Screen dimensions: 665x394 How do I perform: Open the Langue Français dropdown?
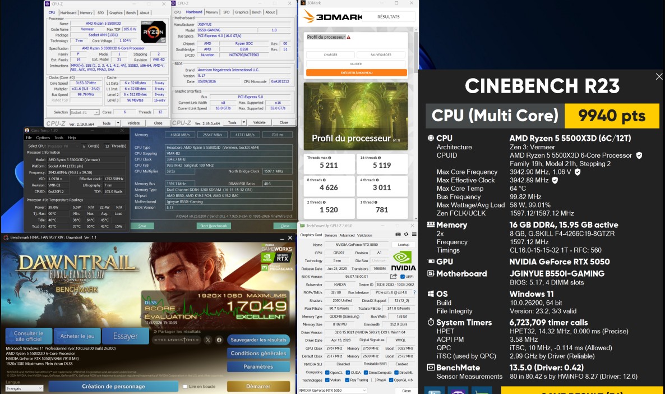point(24,388)
